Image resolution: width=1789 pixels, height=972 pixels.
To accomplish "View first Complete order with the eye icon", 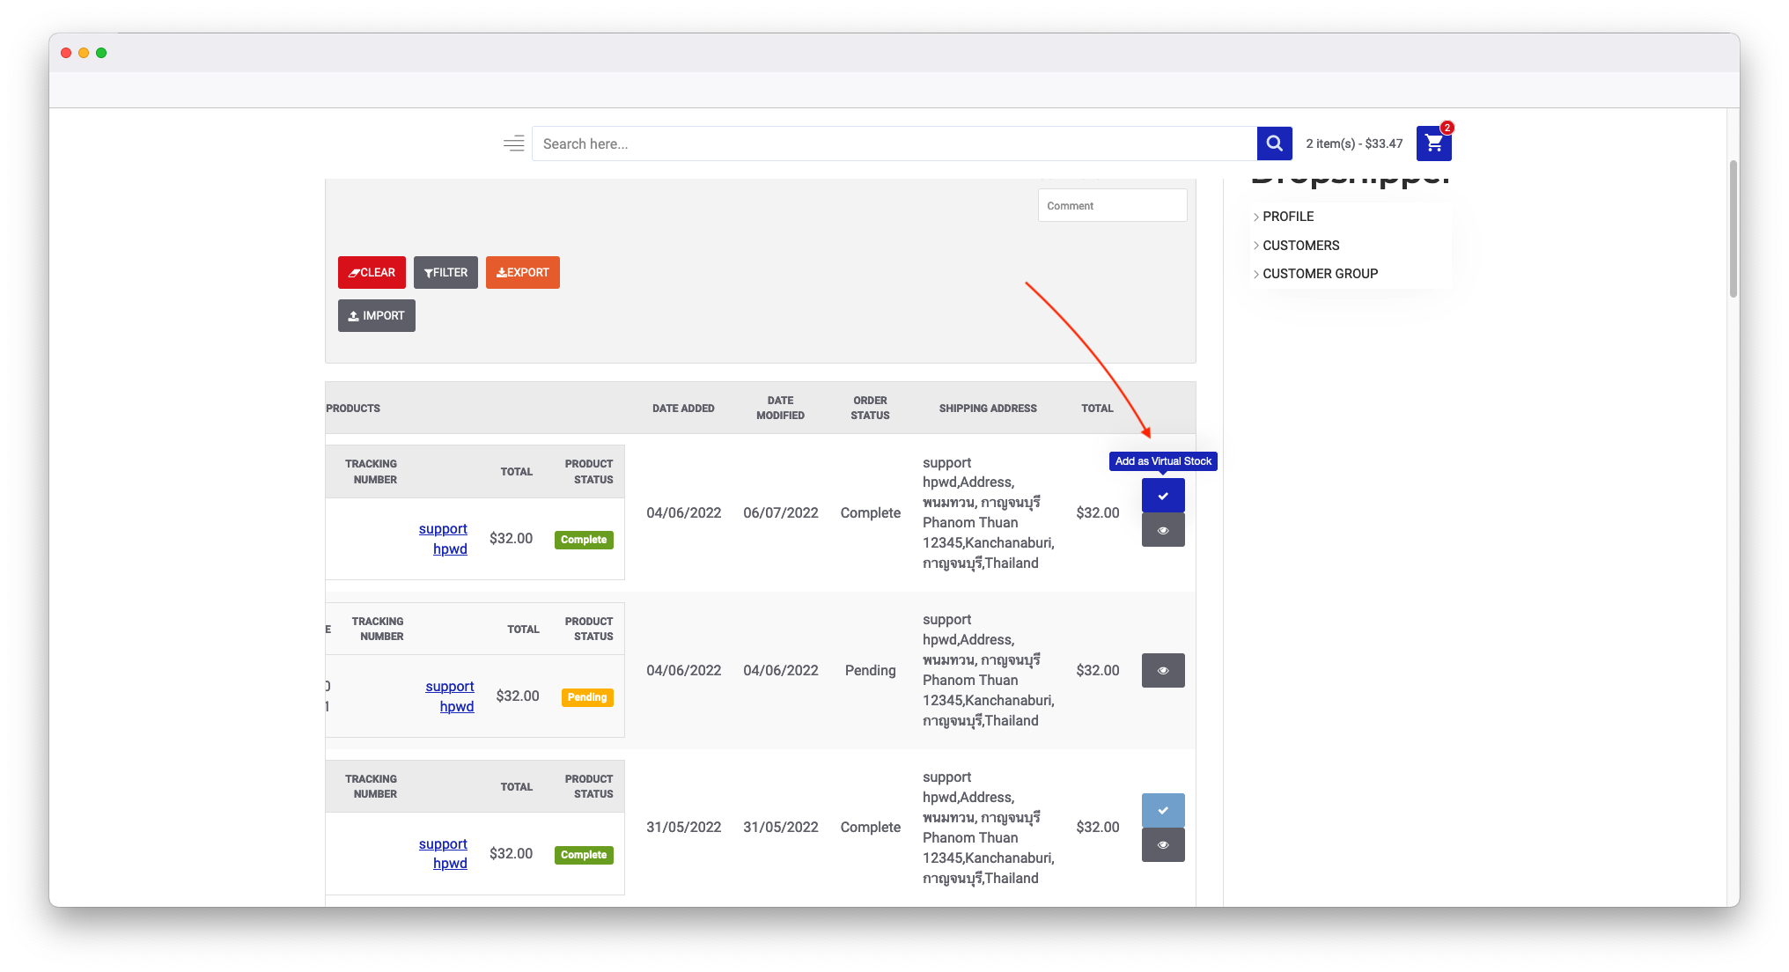I will 1163,529.
